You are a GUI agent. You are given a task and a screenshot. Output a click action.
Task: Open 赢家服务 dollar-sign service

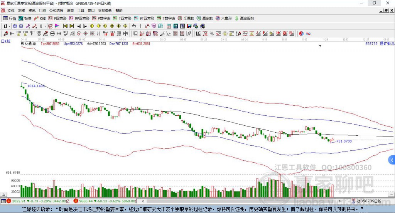click(244, 18)
